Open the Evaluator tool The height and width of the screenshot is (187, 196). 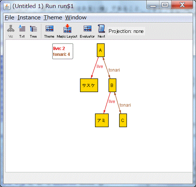coord(87,31)
